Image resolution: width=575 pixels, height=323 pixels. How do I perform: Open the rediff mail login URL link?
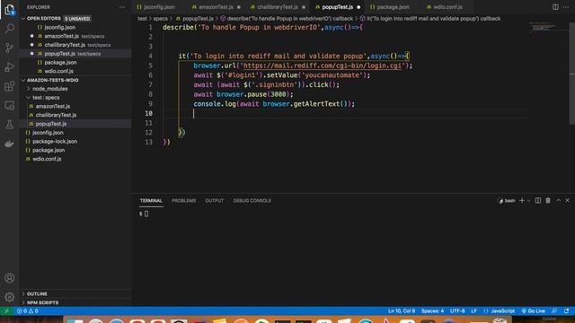[323, 65]
